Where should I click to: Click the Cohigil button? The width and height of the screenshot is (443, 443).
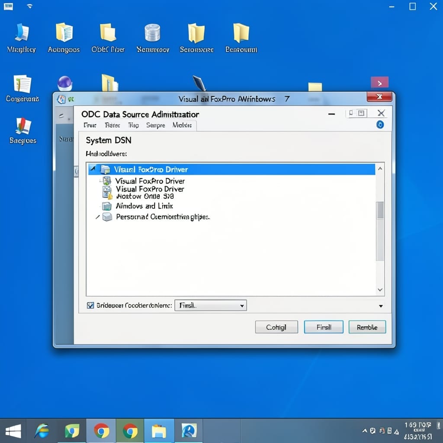point(276,327)
